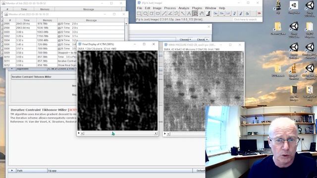Viewport: 317px width, 178px height.
Task: Select the Monitor cell reading 1036.1Mb
Action: coord(47,28)
